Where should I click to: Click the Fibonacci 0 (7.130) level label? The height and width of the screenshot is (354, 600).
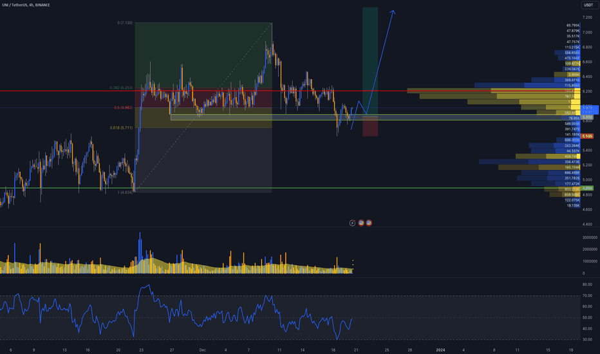tap(125, 23)
